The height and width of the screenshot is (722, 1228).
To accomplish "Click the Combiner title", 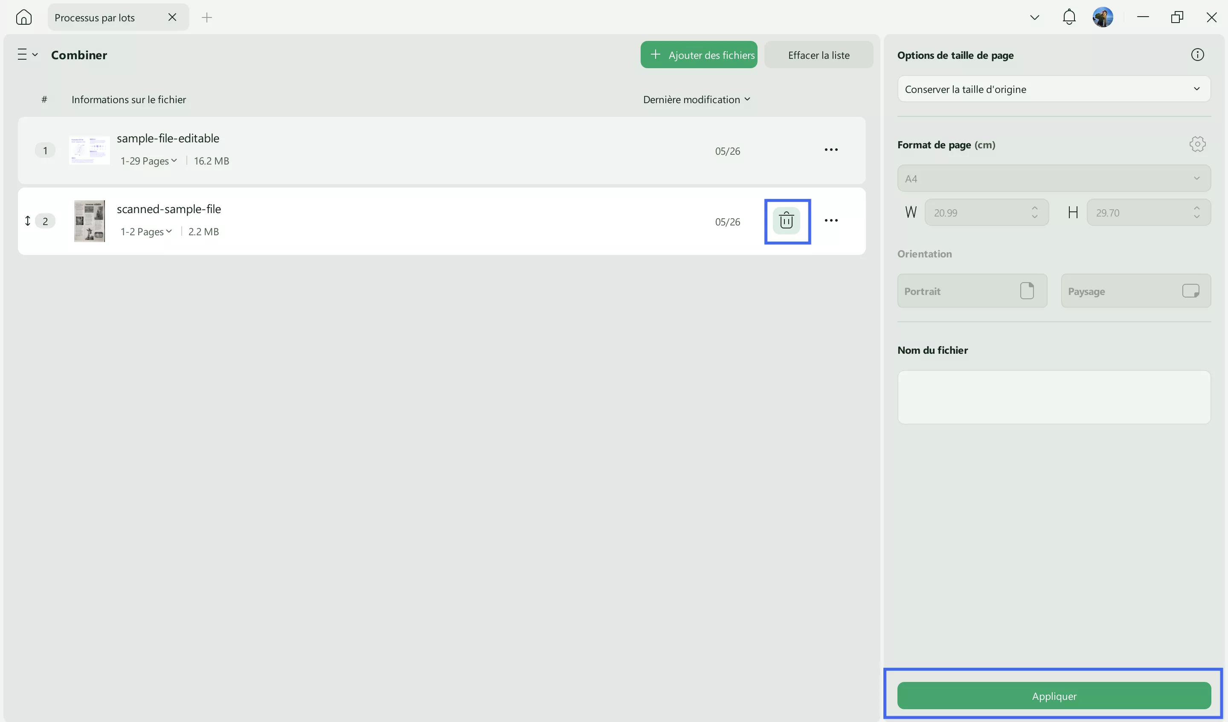I will pyautogui.click(x=79, y=55).
